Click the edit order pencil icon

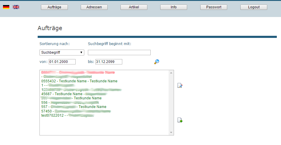pos(180,86)
